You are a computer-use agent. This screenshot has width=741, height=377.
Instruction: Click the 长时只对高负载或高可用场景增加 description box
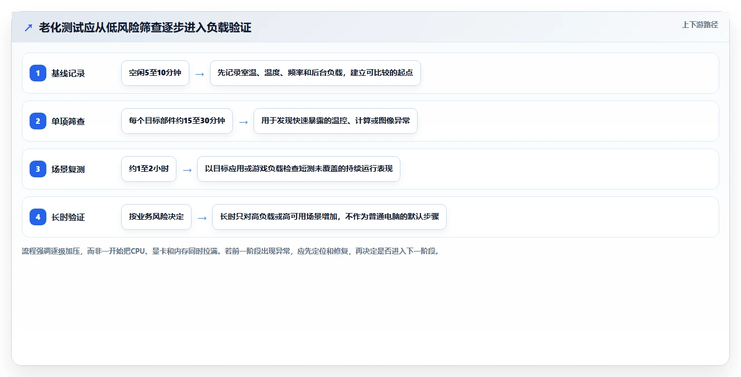[x=329, y=217]
